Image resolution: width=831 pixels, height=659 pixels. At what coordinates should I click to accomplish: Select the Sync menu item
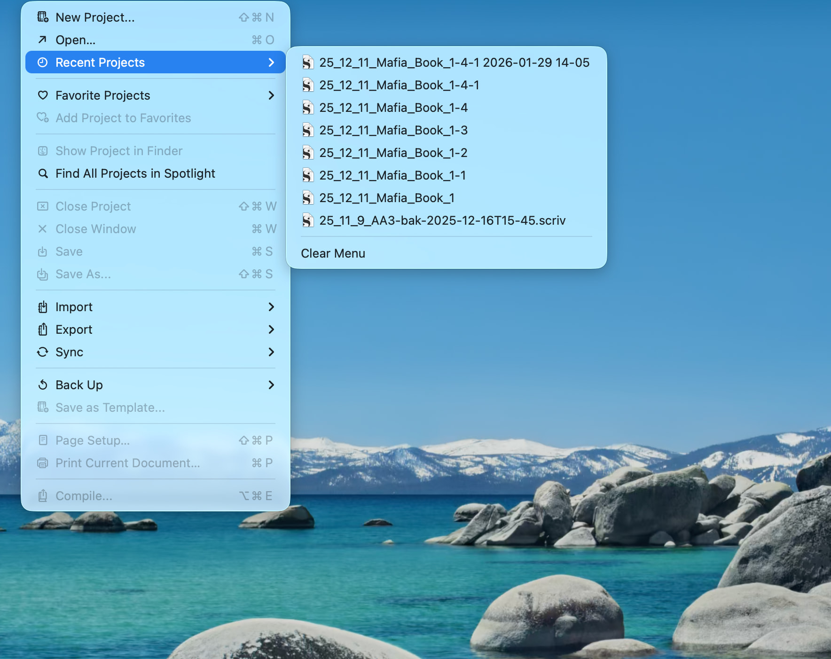tap(69, 352)
